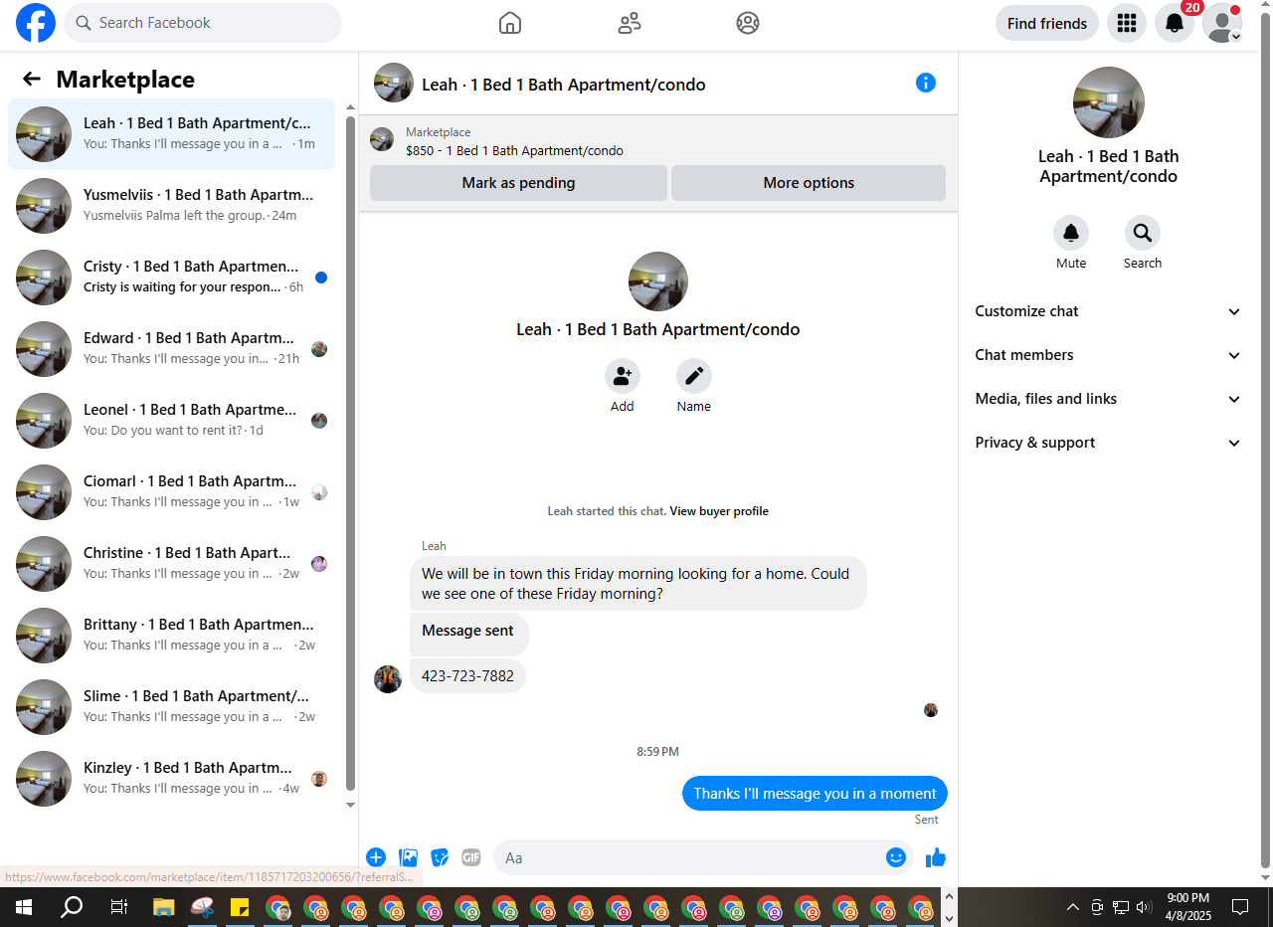The width and height of the screenshot is (1273, 927).
Task: Click the sent "Thanks I'll message you" bubble
Action: [x=815, y=794]
